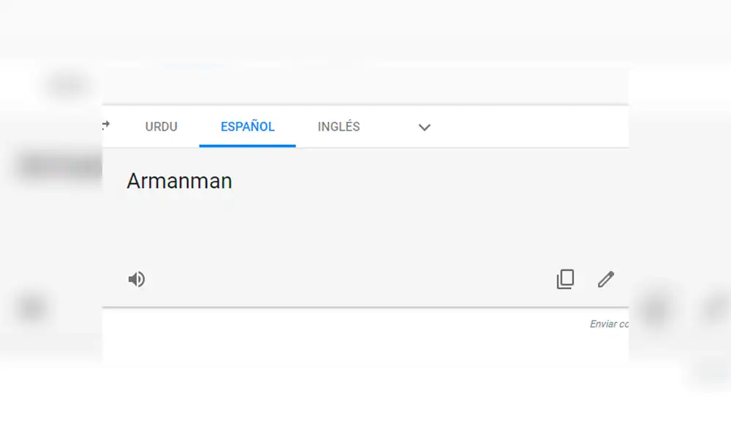Click the copy icon next to the pencil

565,279
